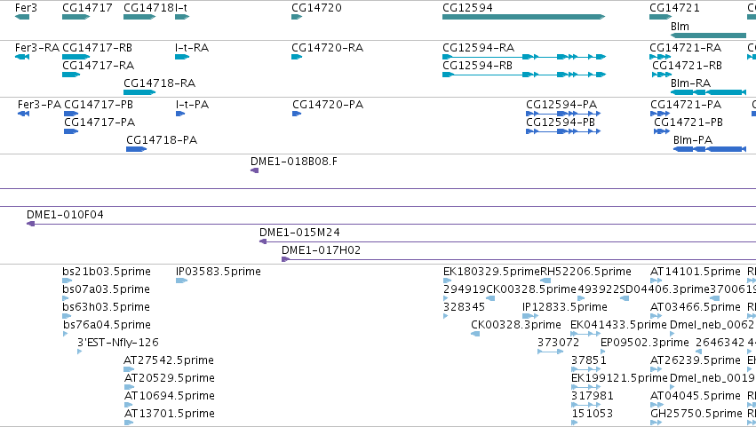
Task: Click the 151053 EST feature
Action: click(574, 423)
